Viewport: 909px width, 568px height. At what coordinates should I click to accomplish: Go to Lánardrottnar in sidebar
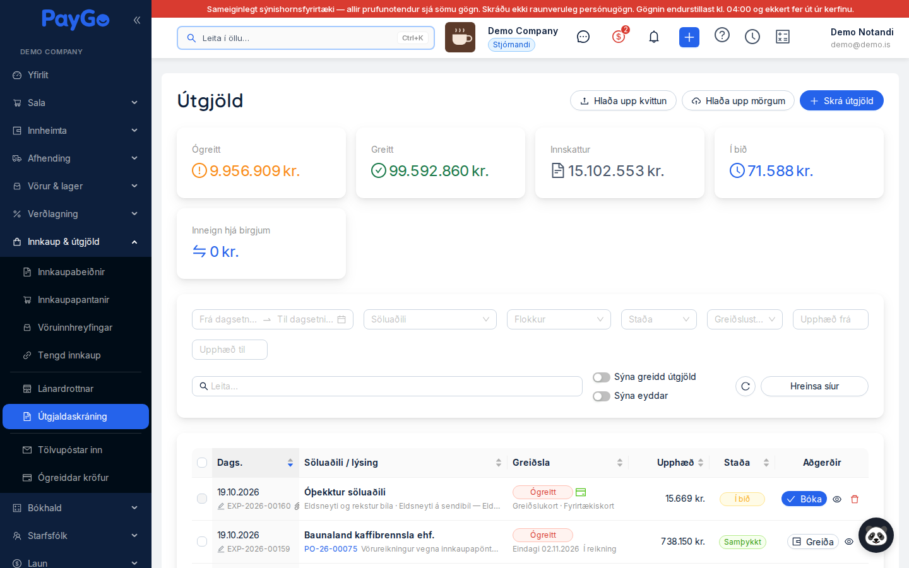pos(76,389)
